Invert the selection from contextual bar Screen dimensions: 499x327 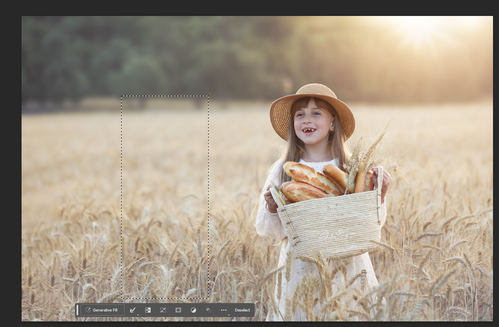[148, 310]
